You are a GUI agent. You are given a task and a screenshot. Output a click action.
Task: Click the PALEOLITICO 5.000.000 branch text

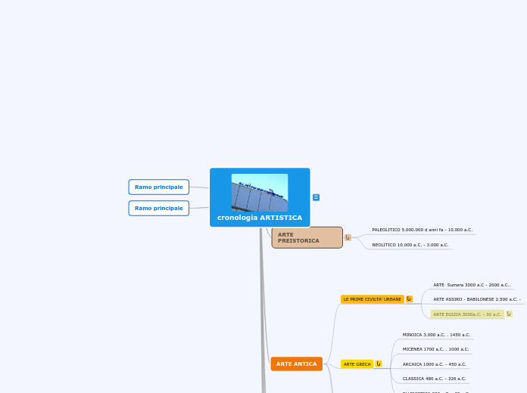tap(423, 230)
